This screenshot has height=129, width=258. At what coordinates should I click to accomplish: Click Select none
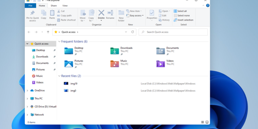click(x=182, y=15)
